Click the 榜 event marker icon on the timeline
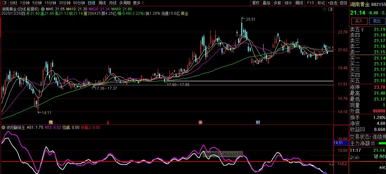This screenshot has height=174, width=386. tap(51, 122)
